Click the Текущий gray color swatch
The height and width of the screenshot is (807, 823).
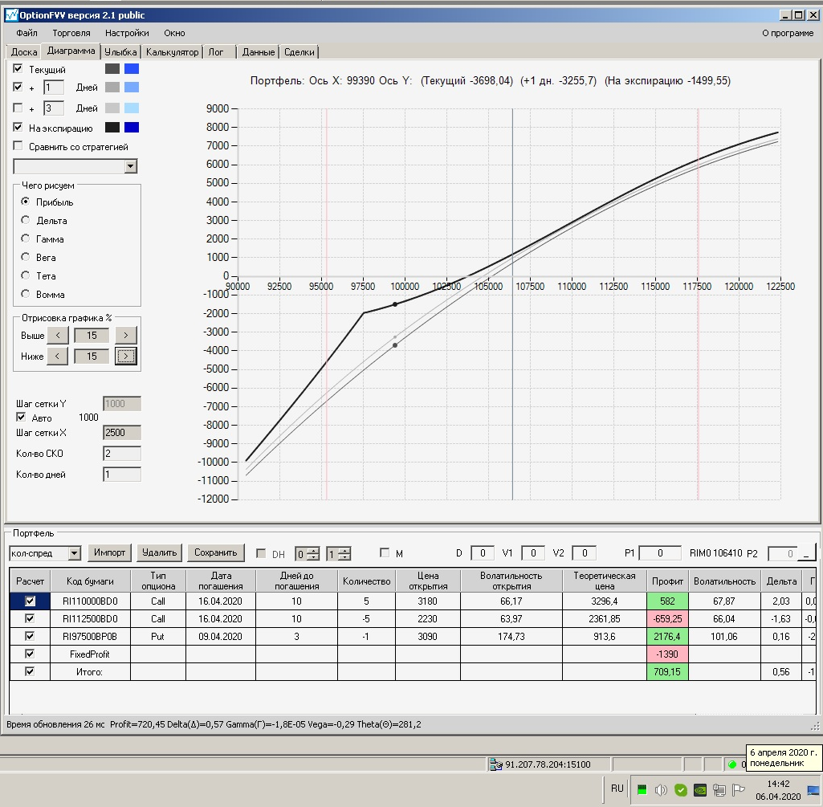point(112,69)
